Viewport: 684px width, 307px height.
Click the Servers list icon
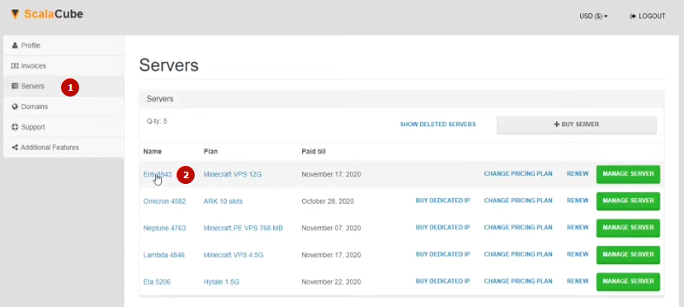(15, 87)
